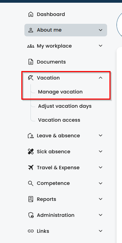This screenshot has width=122, height=243.
Task: Open Adjust vacation days item
Action: pos(65,106)
